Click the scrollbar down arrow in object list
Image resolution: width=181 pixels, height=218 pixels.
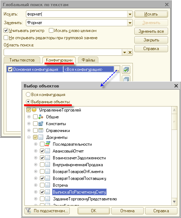click(x=174, y=202)
